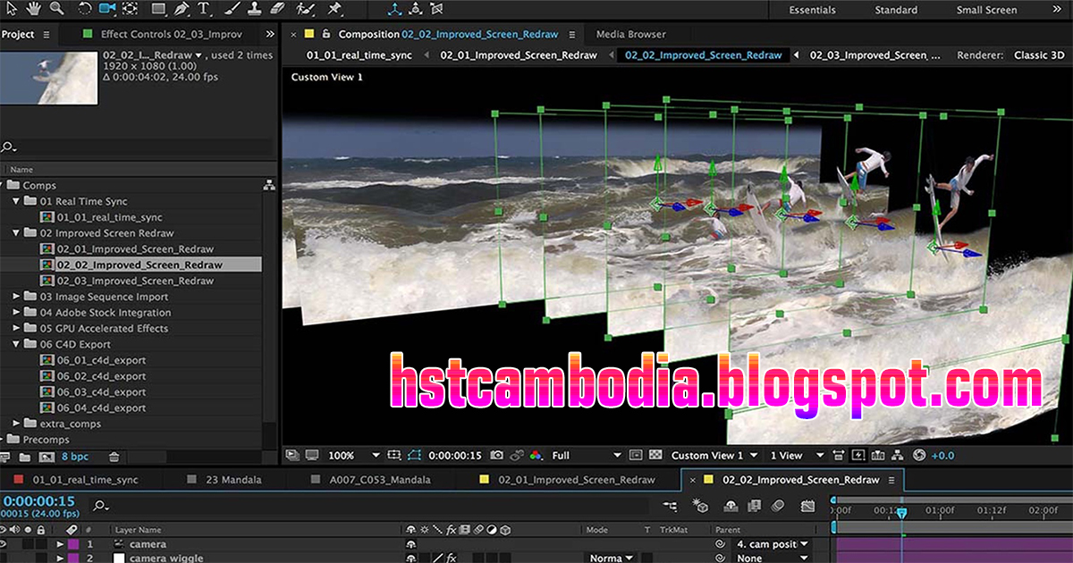The image size is (1073, 563).
Task: Open the composition mini-flowchart icon
Action: pyautogui.click(x=670, y=506)
